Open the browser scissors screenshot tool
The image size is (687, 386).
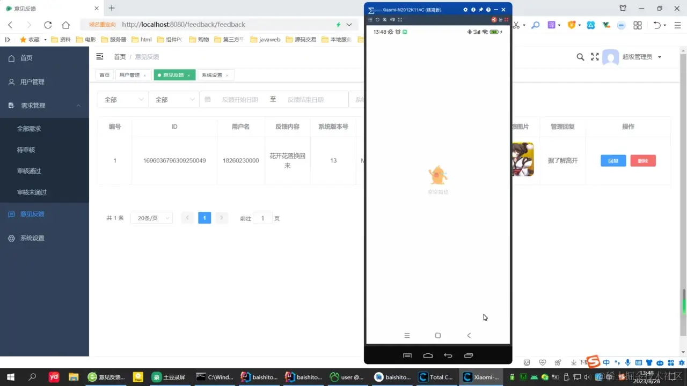(x=516, y=25)
